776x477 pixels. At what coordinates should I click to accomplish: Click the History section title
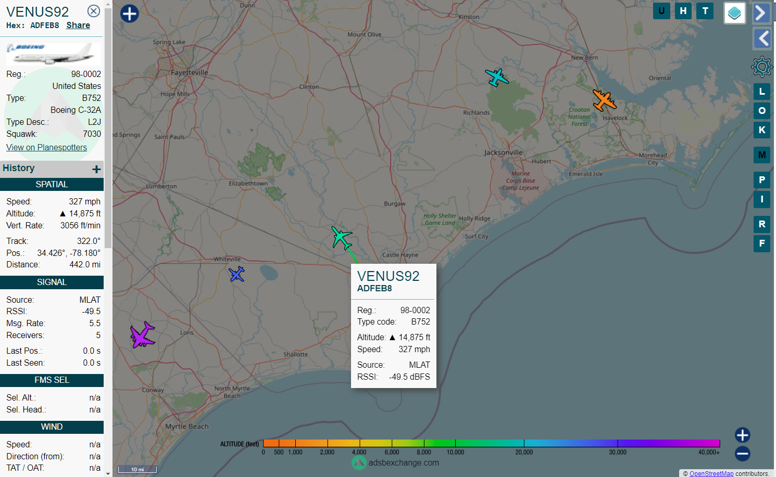(19, 168)
